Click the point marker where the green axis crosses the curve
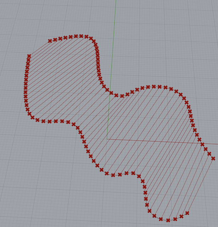 pos(111,93)
